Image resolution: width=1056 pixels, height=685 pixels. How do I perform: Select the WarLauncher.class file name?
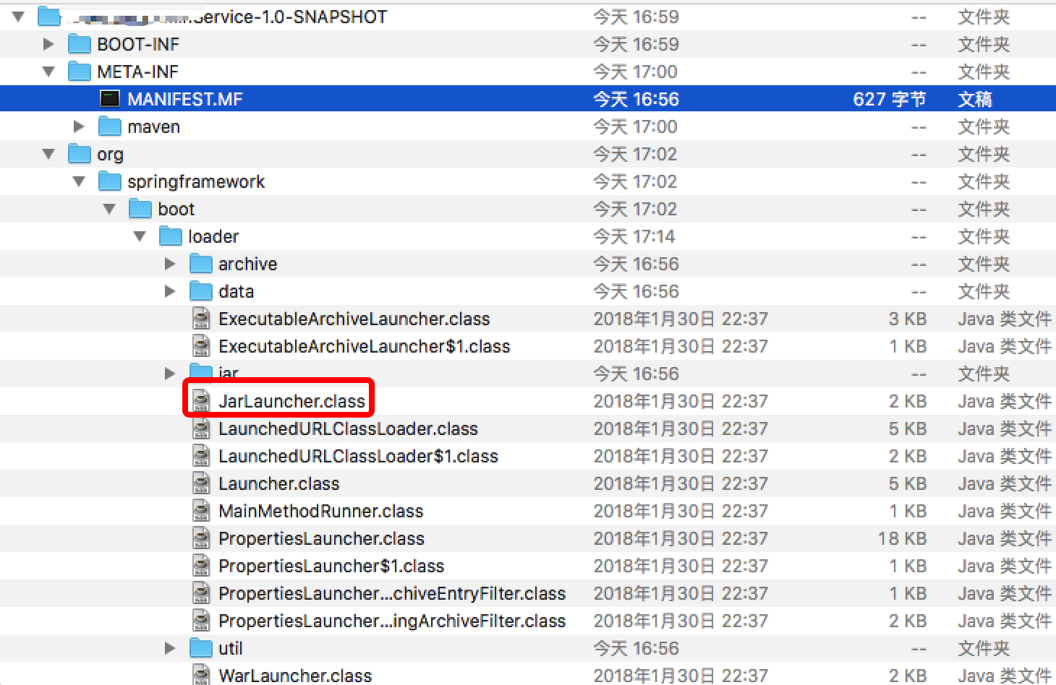[295, 676]
